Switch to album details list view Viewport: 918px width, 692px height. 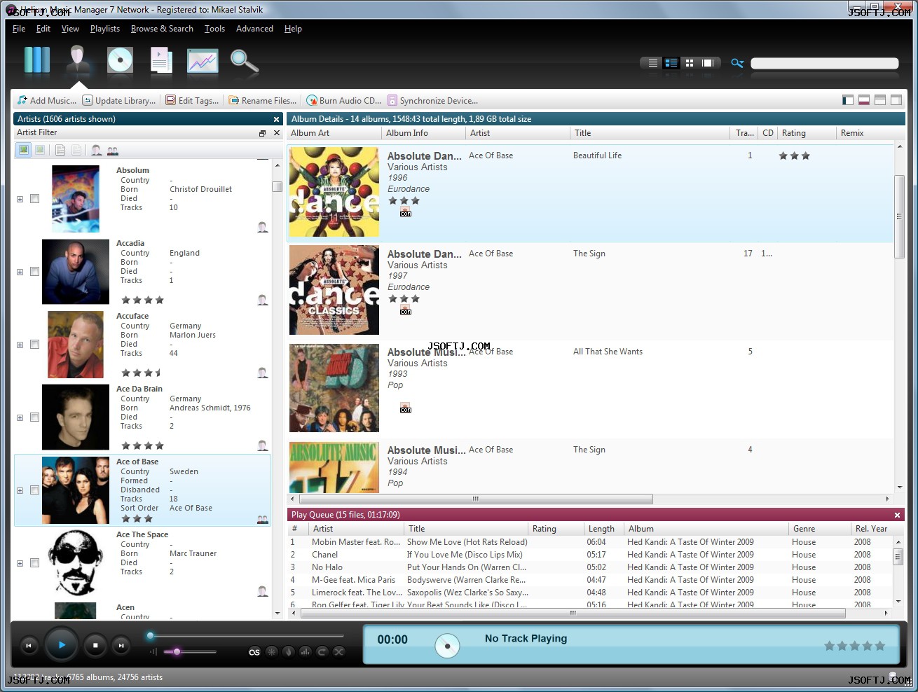tap(671, 63)
